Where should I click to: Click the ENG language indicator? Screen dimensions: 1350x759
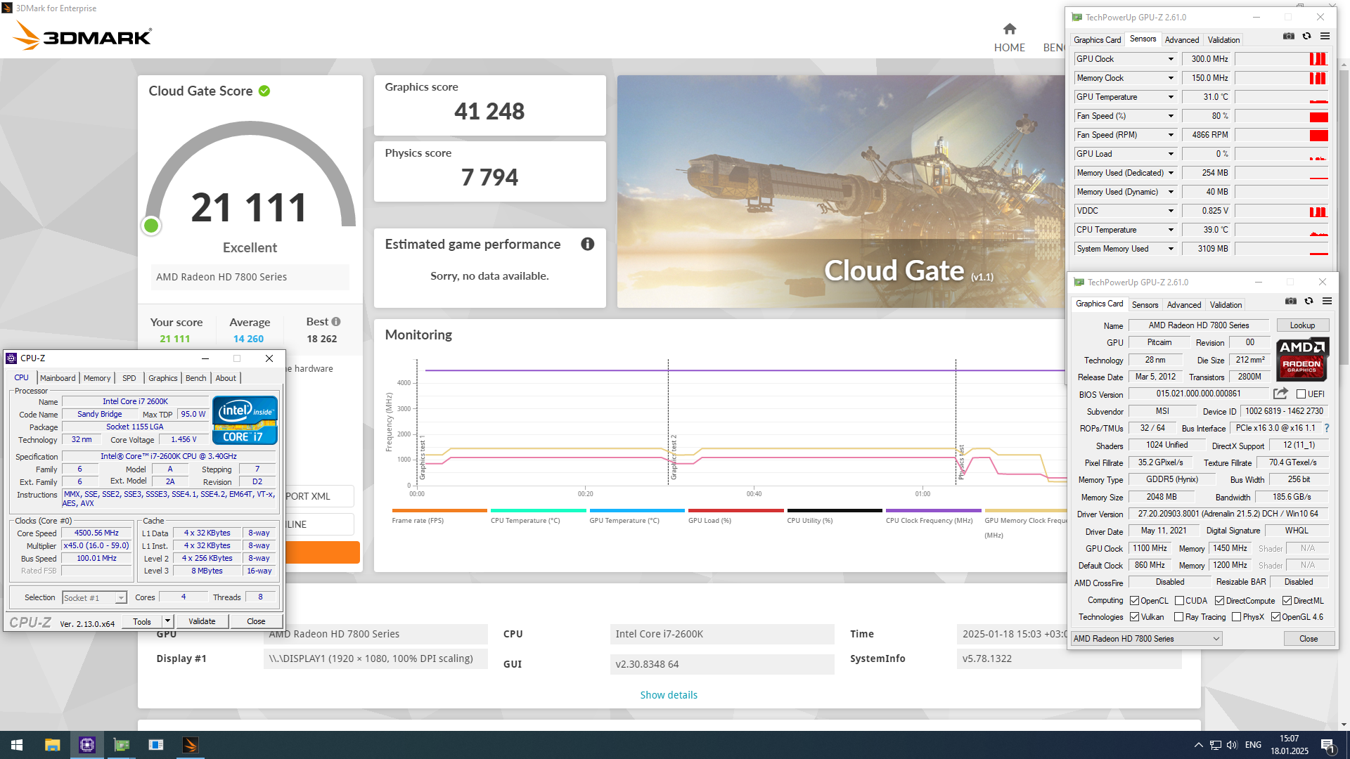click(1253, 745)
